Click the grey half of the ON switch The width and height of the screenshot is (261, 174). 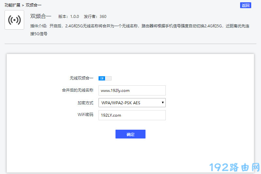(x=108, y=78)
